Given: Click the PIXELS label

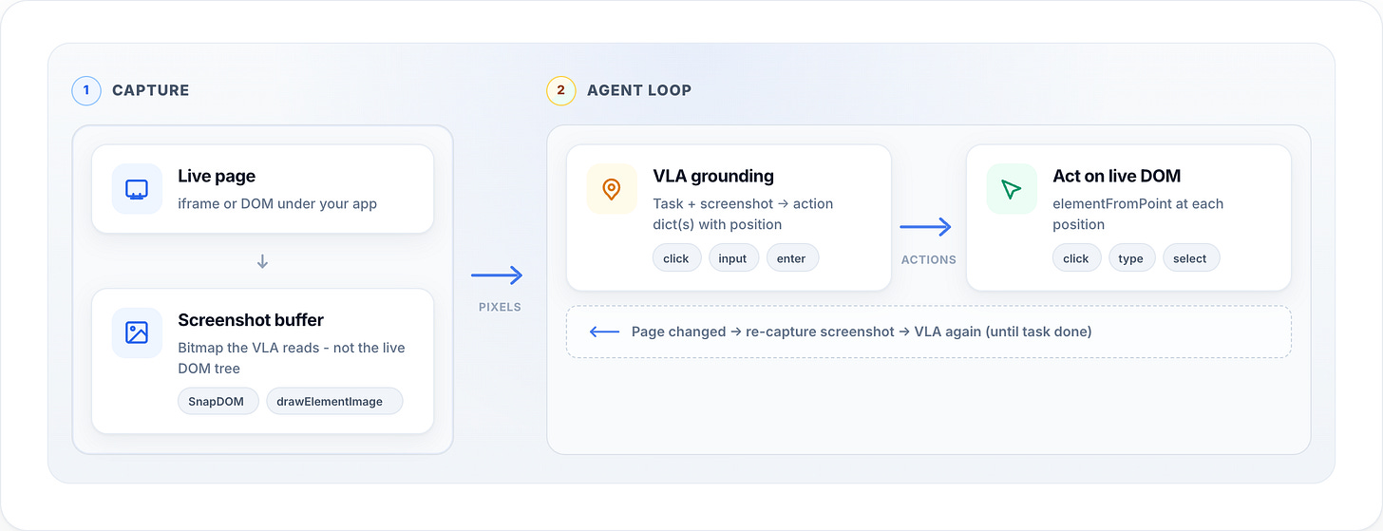Looking at the screenshot, I should [x=500, y=307].
